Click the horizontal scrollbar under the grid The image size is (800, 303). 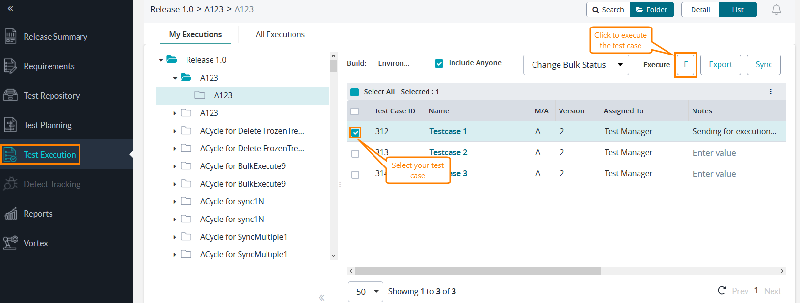(478, 271)
